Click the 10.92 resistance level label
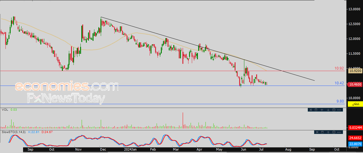The height and width of the screenshot is (153, 363). pyautogui.click(x=339, y=68)
